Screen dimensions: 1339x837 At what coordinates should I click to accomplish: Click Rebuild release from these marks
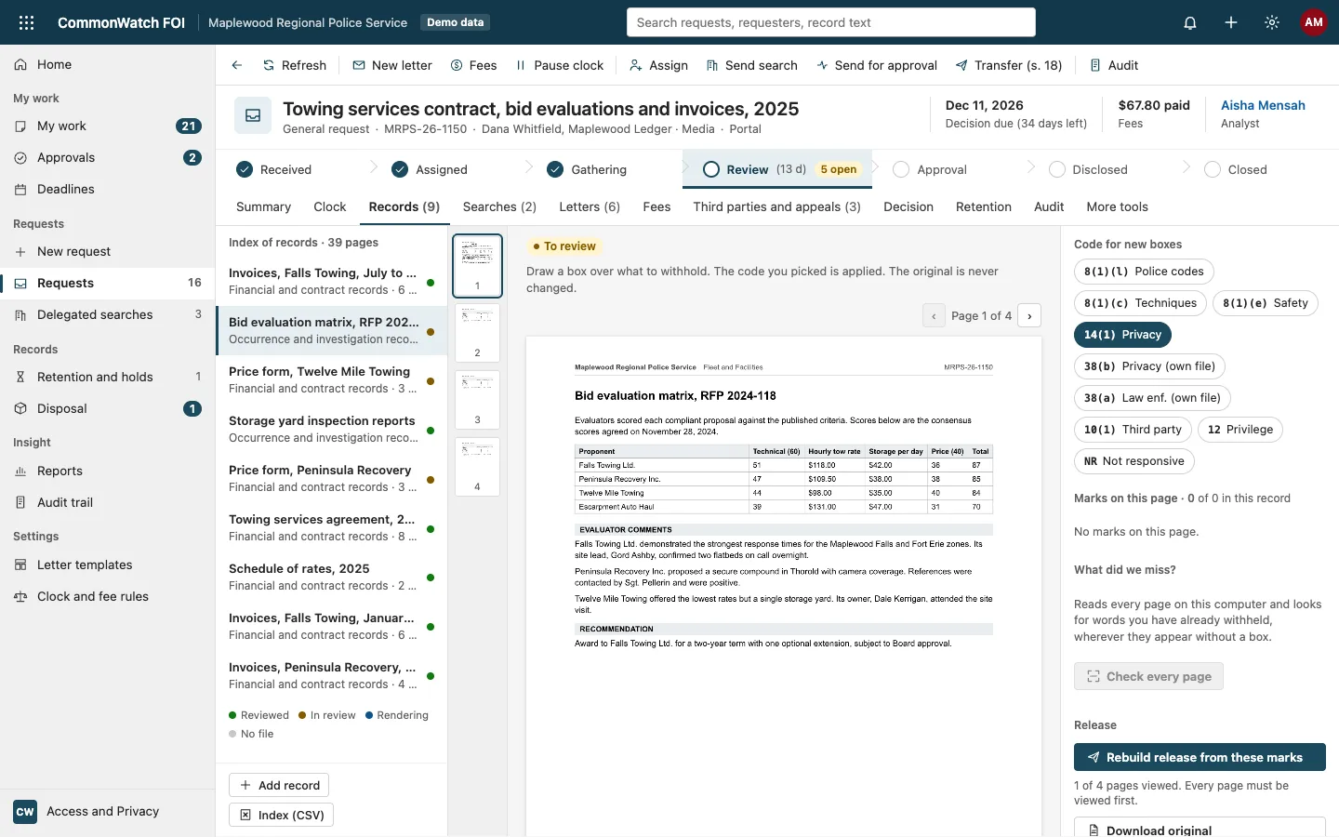pos(1200,757)
